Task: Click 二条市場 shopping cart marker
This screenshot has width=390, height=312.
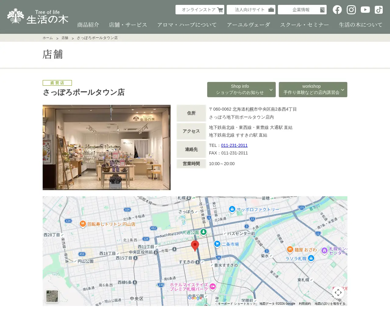Action: (x=217, y=244)
